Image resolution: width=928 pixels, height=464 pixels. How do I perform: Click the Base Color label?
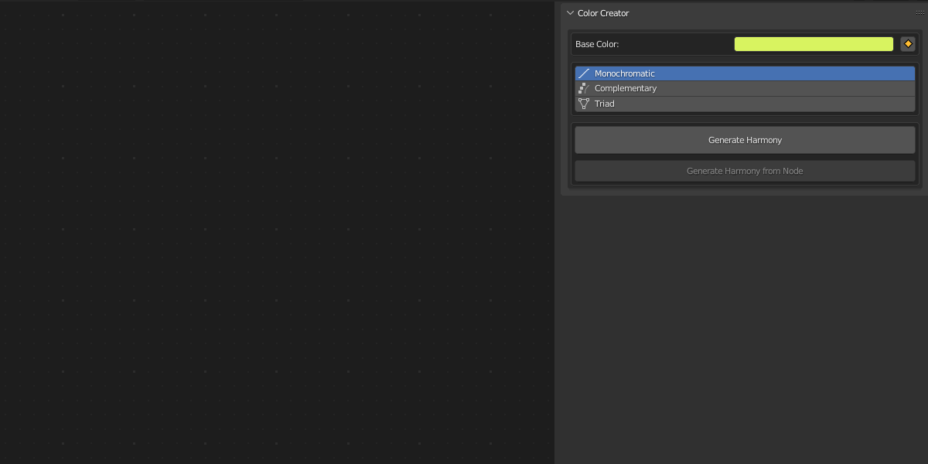coord(597,44)
